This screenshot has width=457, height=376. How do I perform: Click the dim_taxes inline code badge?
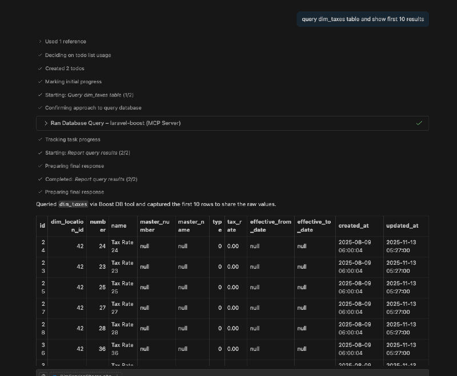(73, 204)
